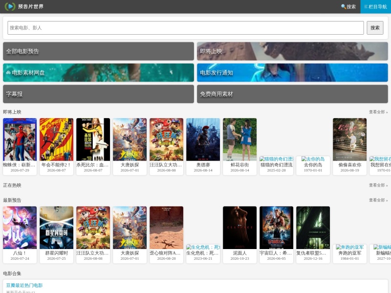Open the 豆瓣最近热门电影 collection link
Screen dimensions: 391x293
(24, 285)
